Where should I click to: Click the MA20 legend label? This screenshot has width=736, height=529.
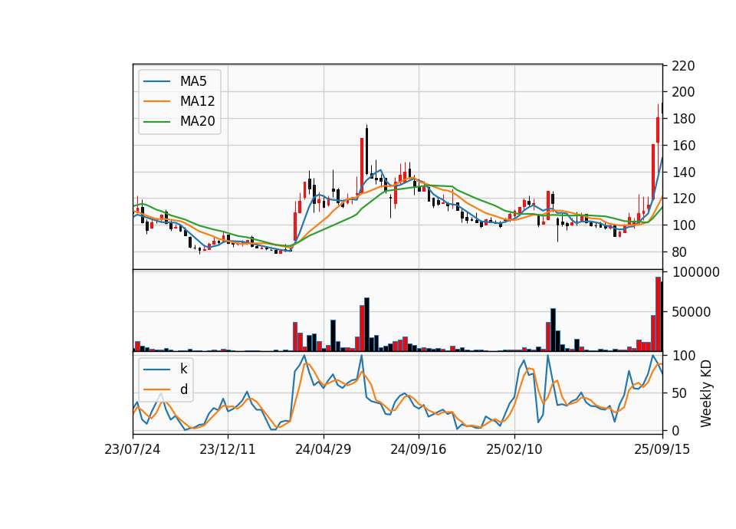pyautogui.click(x=197, y=122)
